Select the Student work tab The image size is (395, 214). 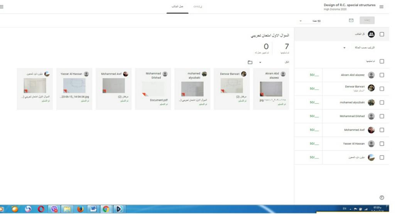tap(177, 7)
